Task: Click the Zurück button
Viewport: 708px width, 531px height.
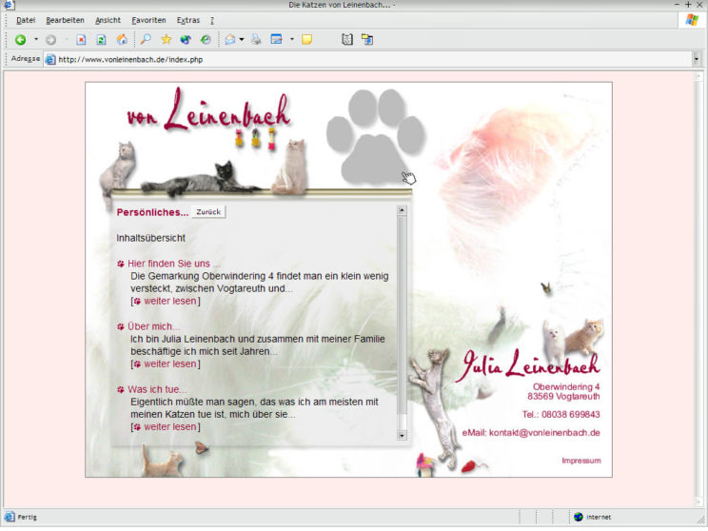Action: pyautogui.click(x=208, y=212)
